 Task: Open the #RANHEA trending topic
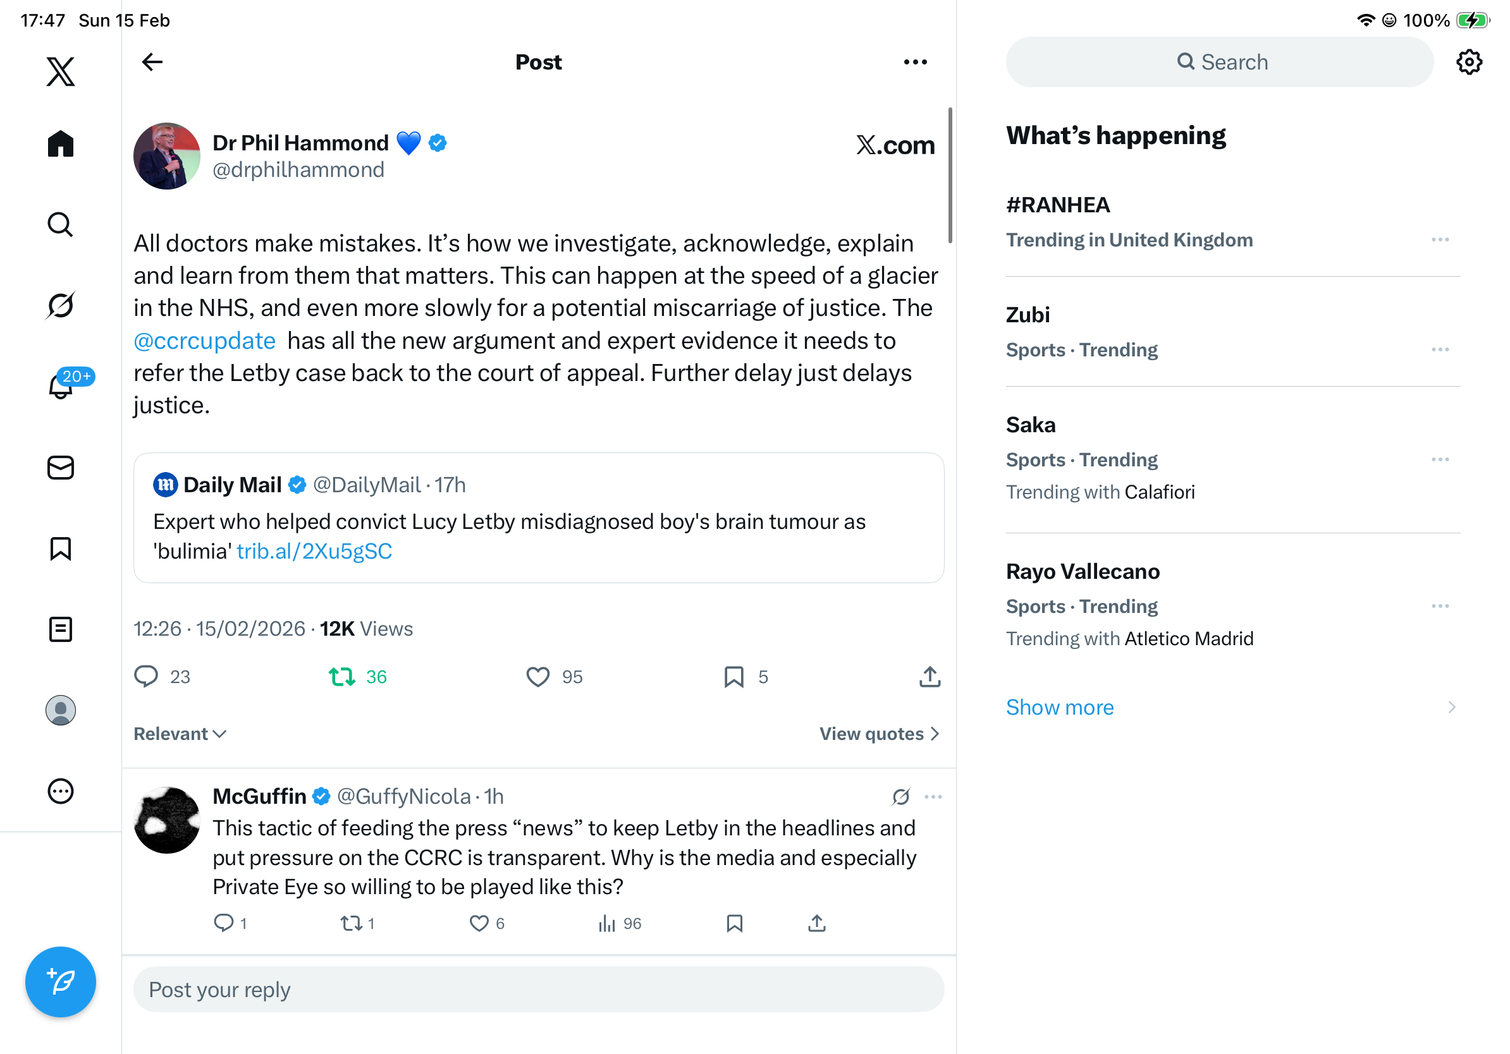pos(1057,205)
